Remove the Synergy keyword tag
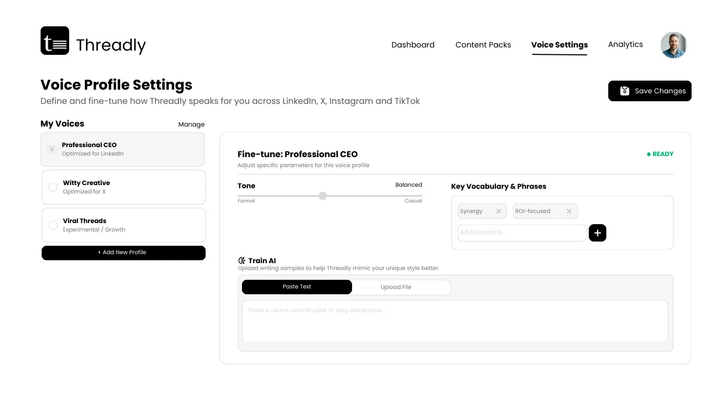 coord(498,211)
